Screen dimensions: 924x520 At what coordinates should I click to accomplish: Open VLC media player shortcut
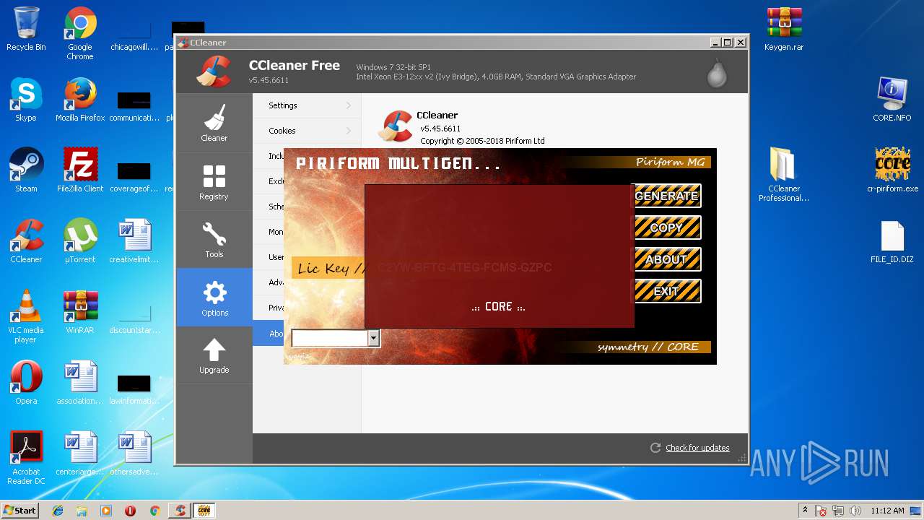pyautogui.click(x=26, y=316)
